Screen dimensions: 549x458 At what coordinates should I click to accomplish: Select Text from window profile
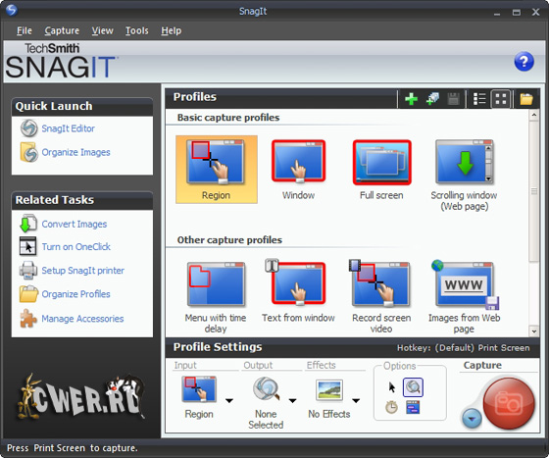(x=298, y=290)
